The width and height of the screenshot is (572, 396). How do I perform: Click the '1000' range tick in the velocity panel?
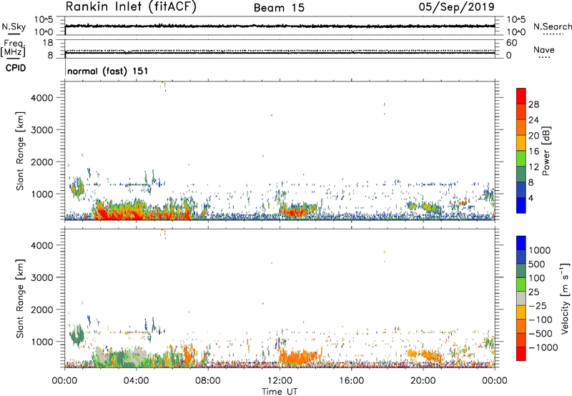pos(42,342)
